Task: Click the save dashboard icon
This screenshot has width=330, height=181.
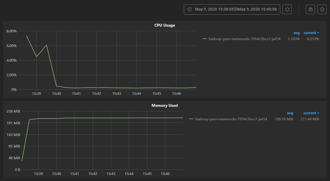Action: click(310, 9)
